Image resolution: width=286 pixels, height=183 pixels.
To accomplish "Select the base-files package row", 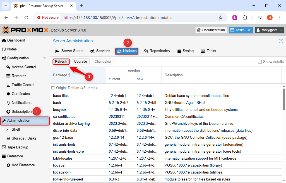I will pos(166,96).
